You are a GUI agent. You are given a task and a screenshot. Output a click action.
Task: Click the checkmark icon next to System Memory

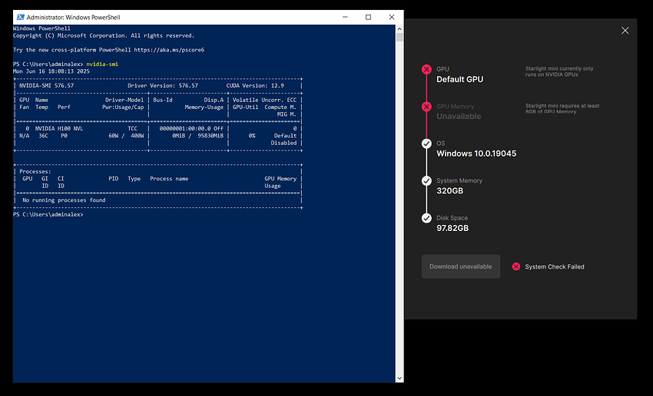click(x=426, y=181)
